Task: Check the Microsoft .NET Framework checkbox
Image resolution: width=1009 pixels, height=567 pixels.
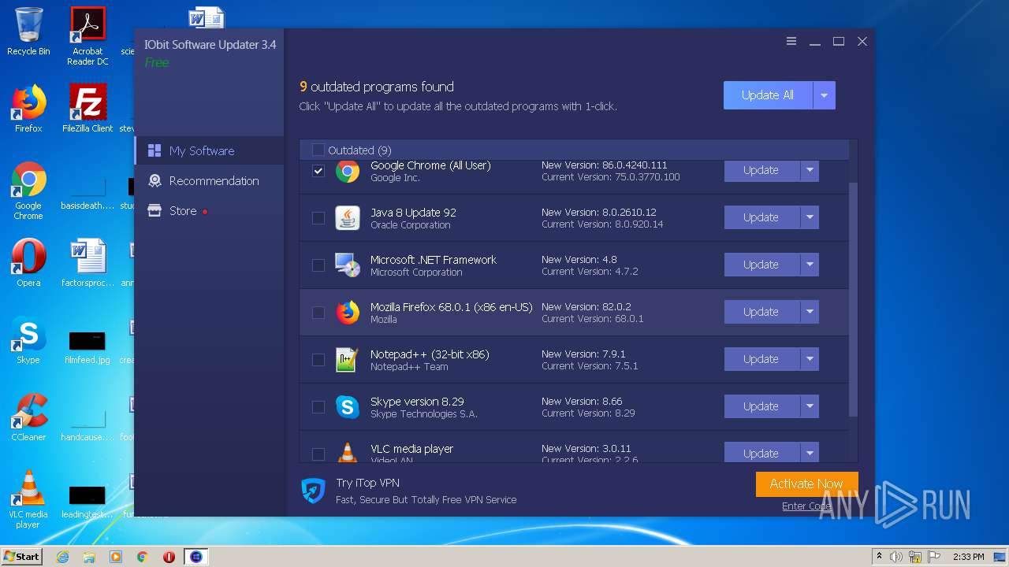Action: coord(318,265)
